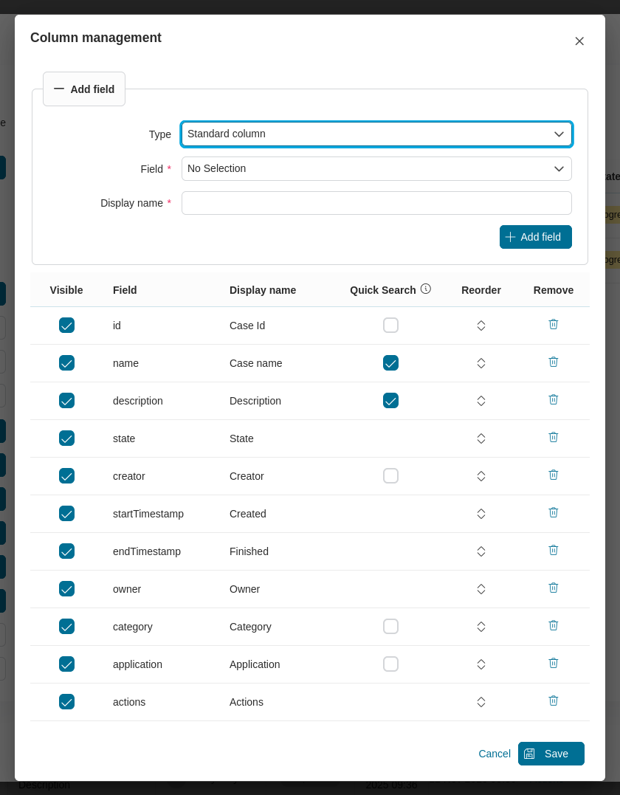The image size is (620, 795).
Task: Click the reorder icon for endTimestamp
Action: (481, 551)
